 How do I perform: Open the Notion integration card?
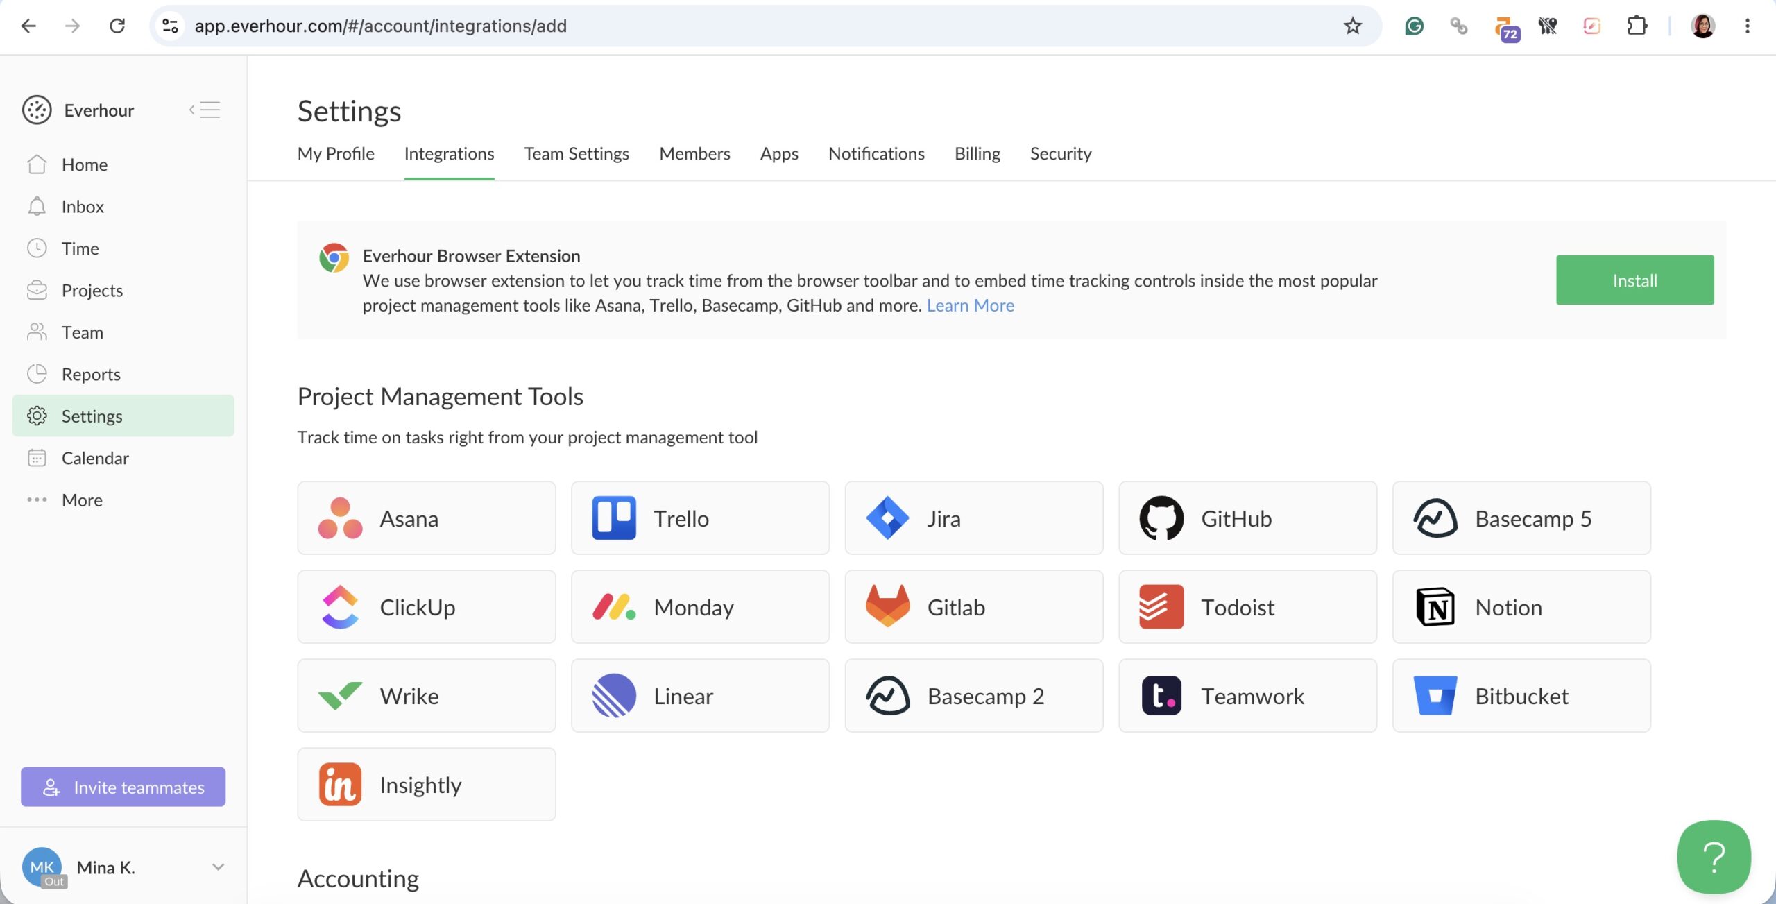click(1521, 607)
